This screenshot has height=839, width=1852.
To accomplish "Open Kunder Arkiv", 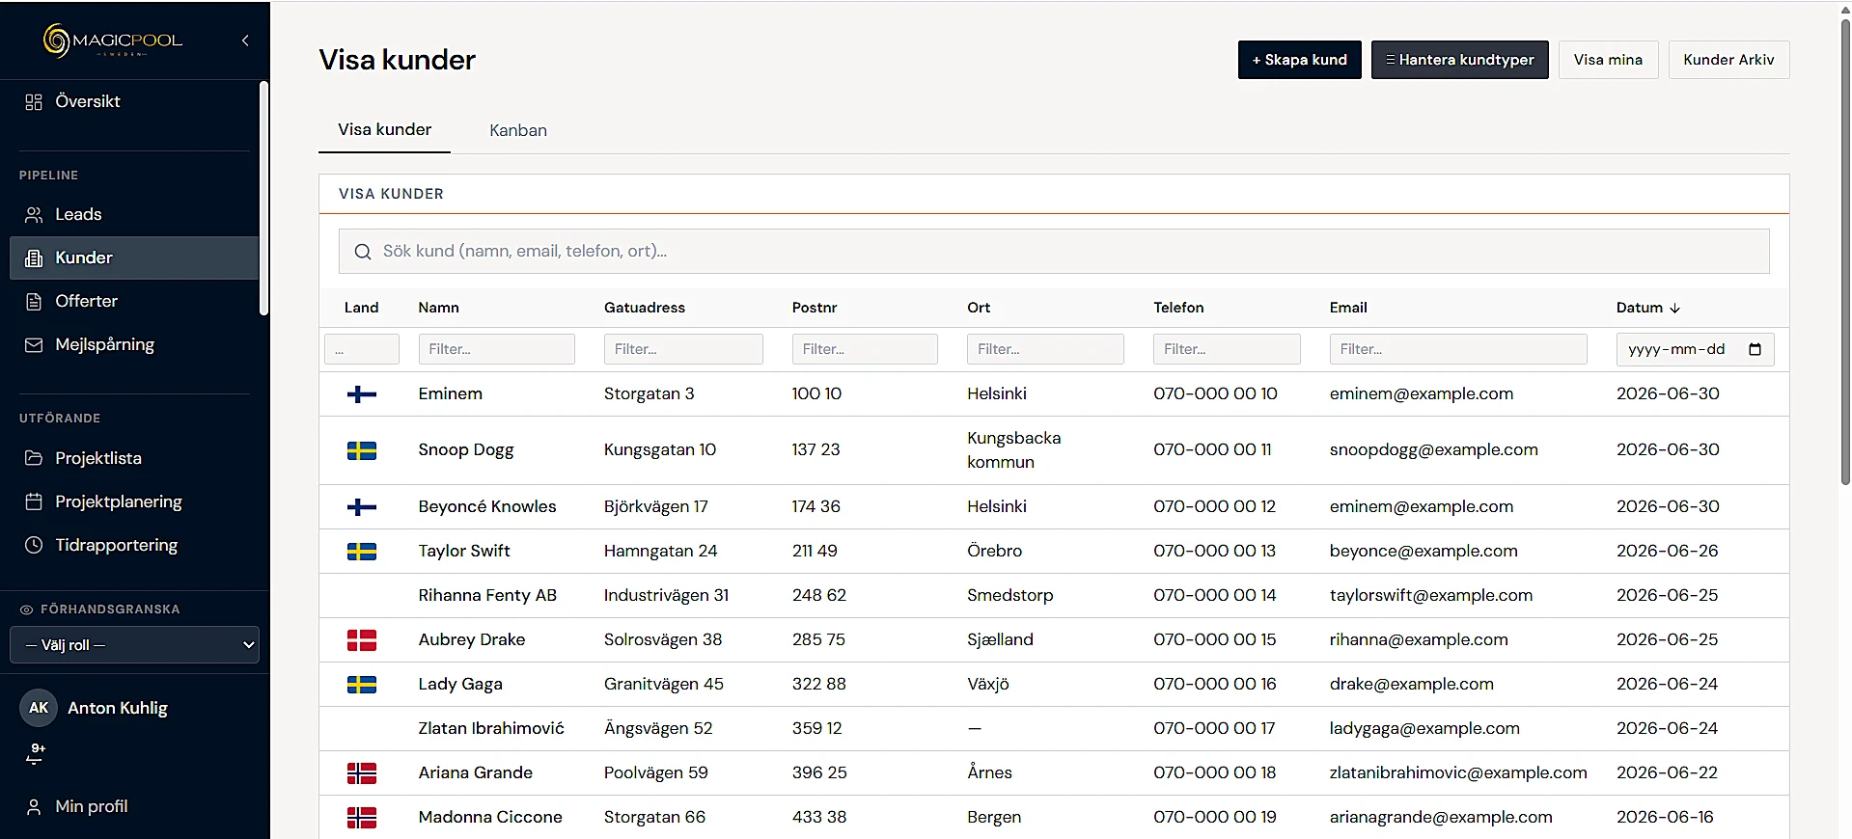I will point(1728,60).
